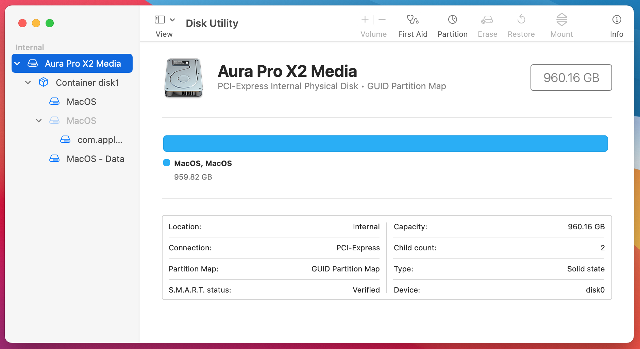640x349 pixels.
Task: Click the First Aid label
Action: point(412,34)
